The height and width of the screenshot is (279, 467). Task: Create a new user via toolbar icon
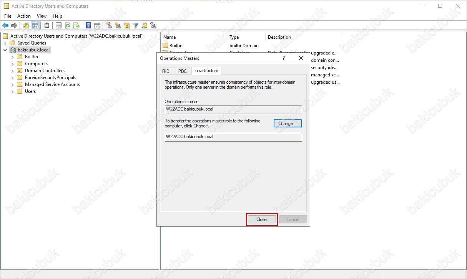click(x=109, y=26)
